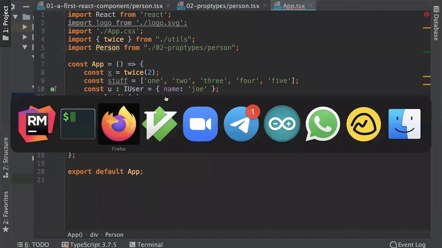Open the Event Log
The width and height of the screenshot is (442, 248).
[x=408, y=245]
